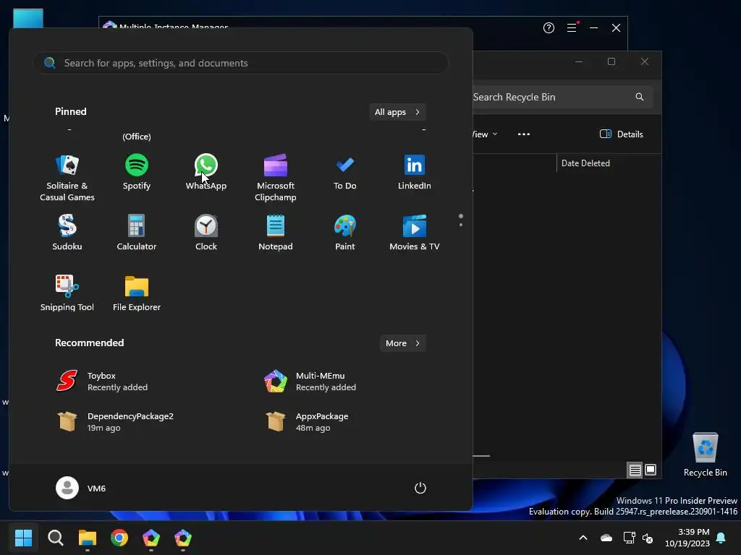The image size is (741, 555).
Task: Toggle Details pane in Recycle Bin window
Action: point(621,134)
